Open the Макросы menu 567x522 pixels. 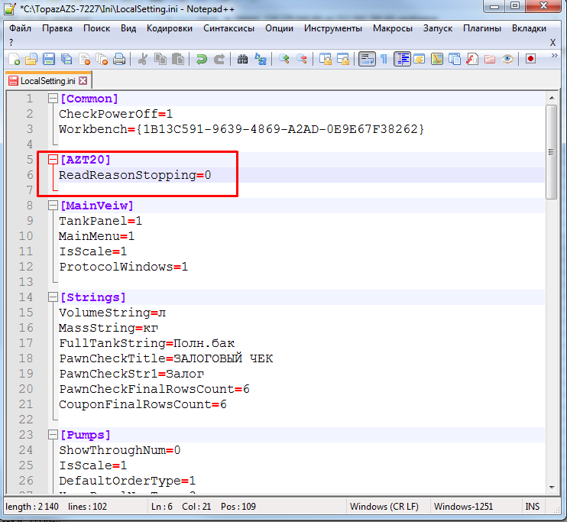[393, 28]
